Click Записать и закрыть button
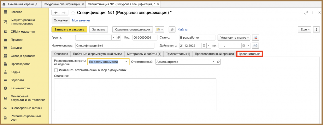Viewport: 323px width, 125px height. 69,30
